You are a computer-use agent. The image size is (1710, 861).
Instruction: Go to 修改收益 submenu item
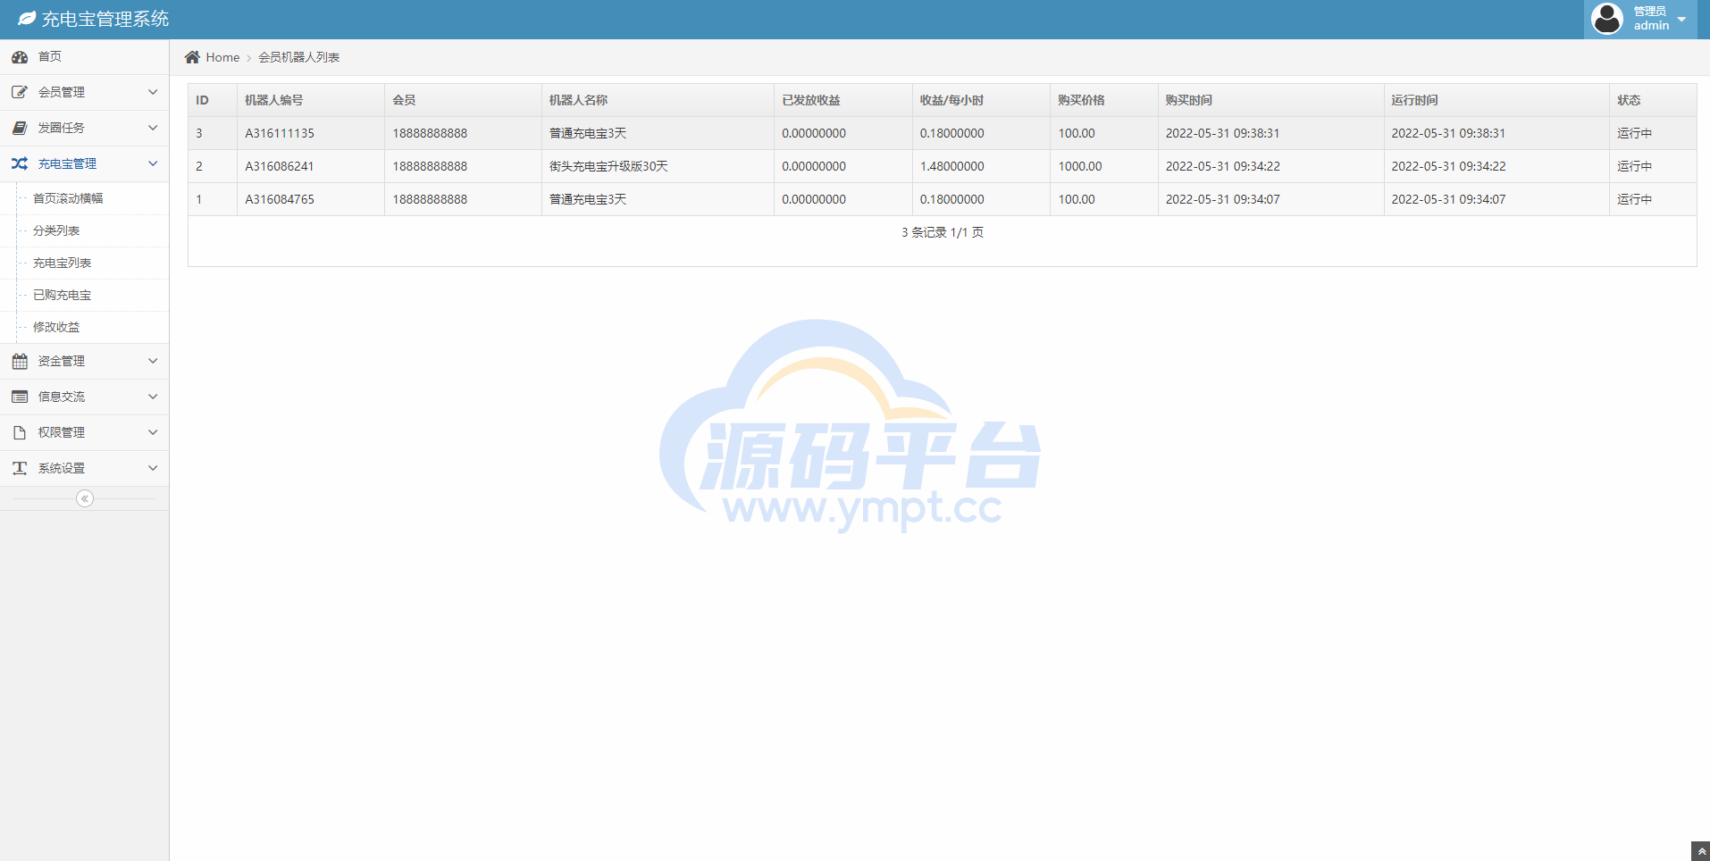[x=56, y=327]
